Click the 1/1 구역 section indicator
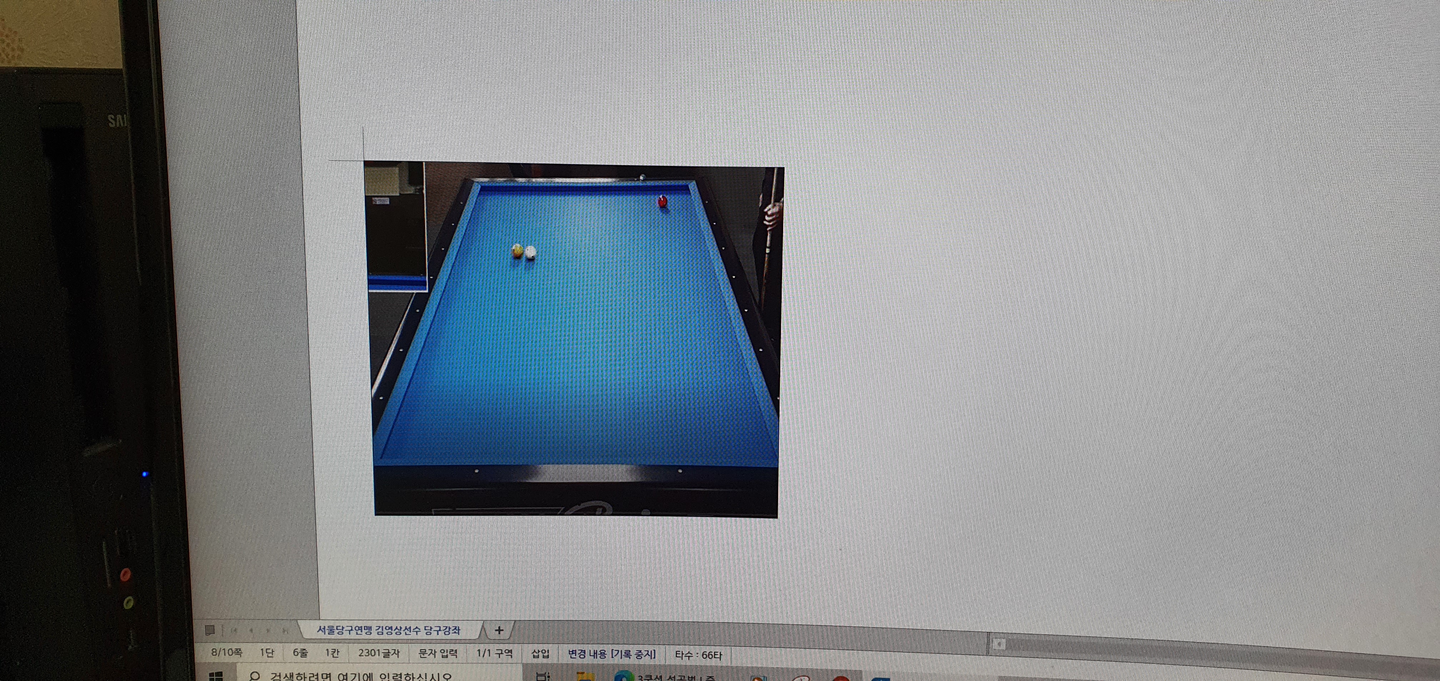 [x=494, y=653]
